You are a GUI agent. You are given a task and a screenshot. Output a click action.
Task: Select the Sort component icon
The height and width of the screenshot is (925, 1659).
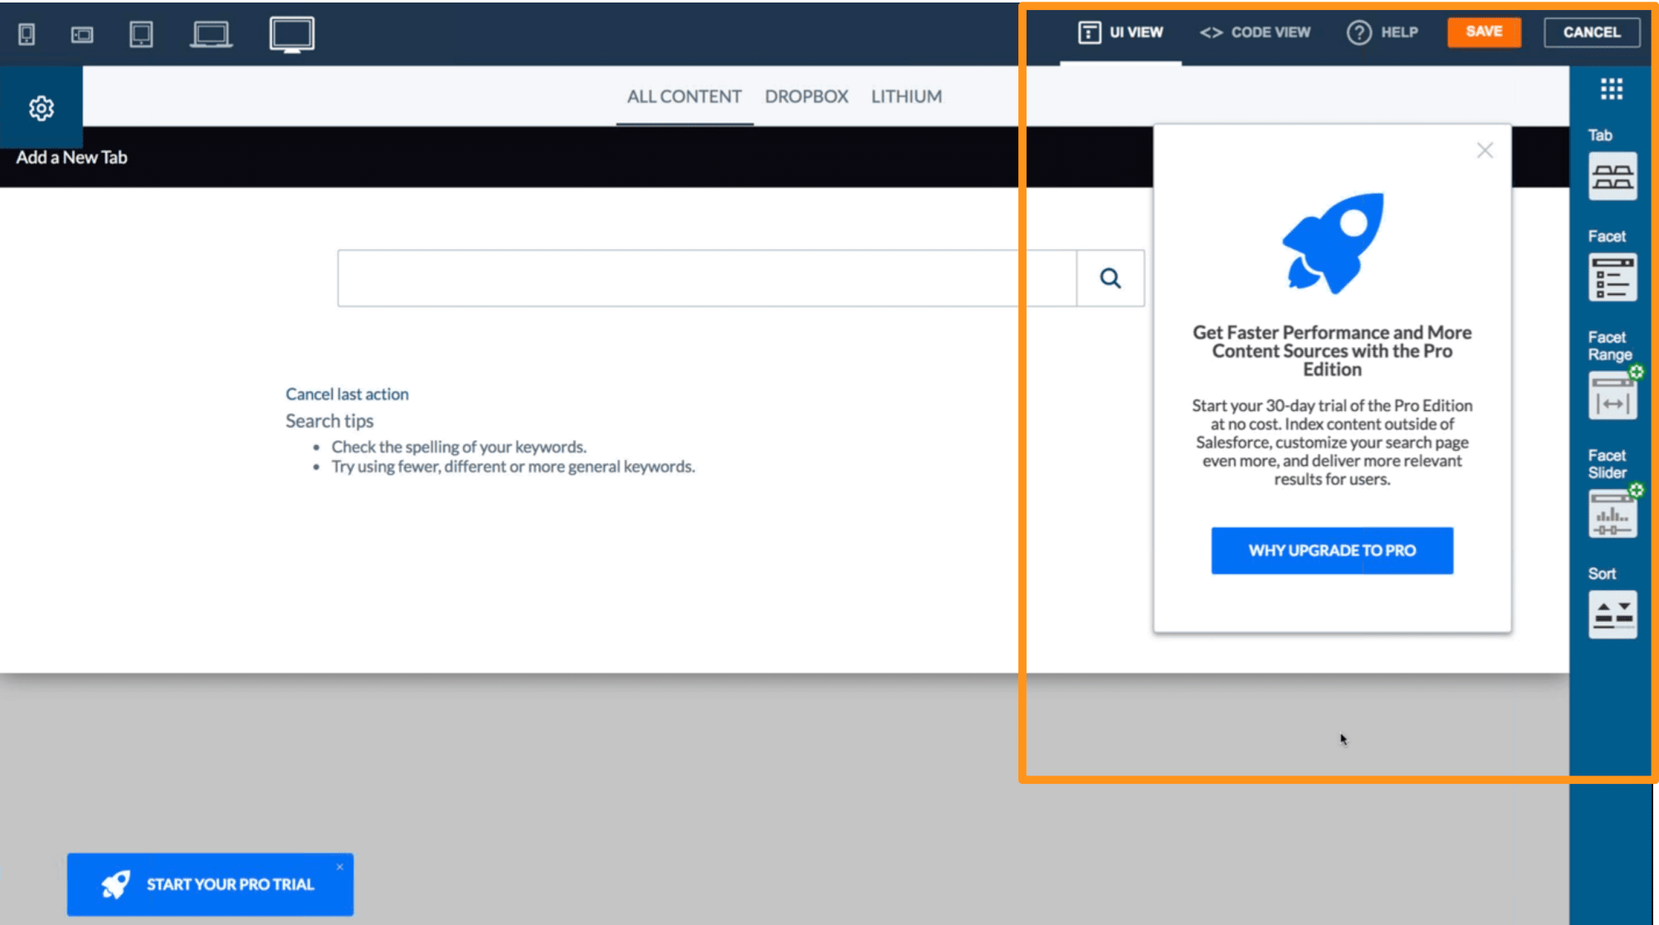(x=1613, y=614)
